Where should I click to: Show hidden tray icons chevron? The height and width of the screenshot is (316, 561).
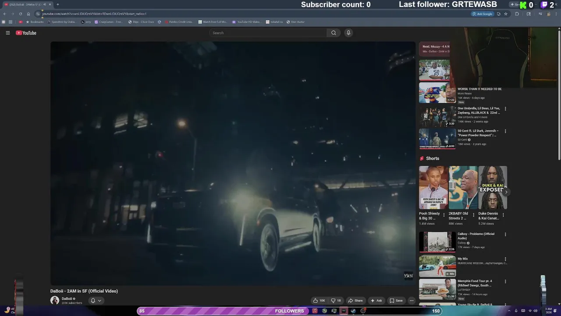[x=509, y=311]
